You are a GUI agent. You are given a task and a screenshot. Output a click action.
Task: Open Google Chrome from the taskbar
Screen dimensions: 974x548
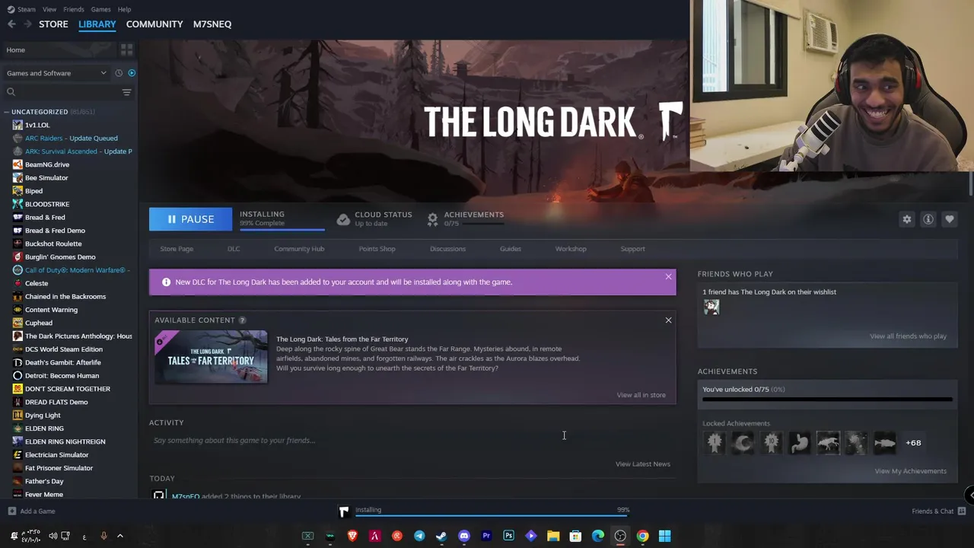click(643, 536)
